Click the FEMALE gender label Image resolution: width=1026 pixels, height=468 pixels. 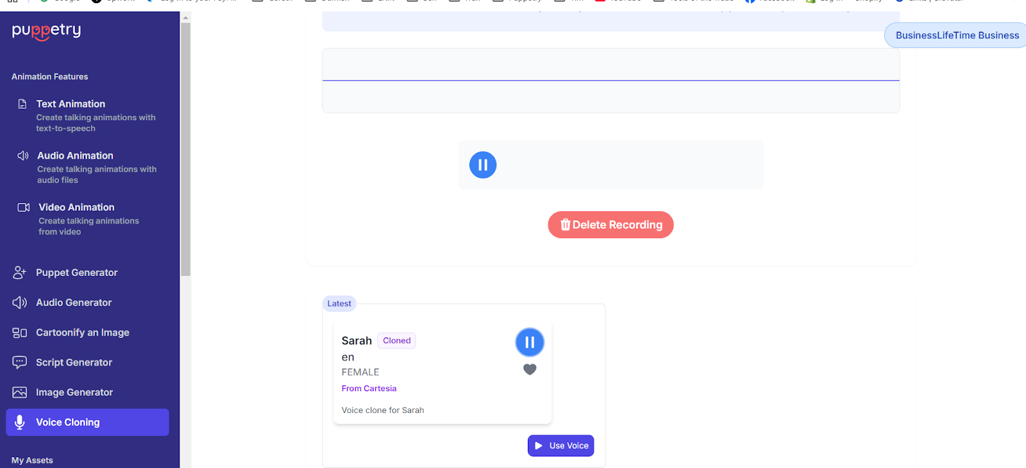[x=360, y=372]
